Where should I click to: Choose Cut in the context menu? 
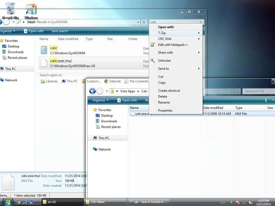(x=176, y=77)
